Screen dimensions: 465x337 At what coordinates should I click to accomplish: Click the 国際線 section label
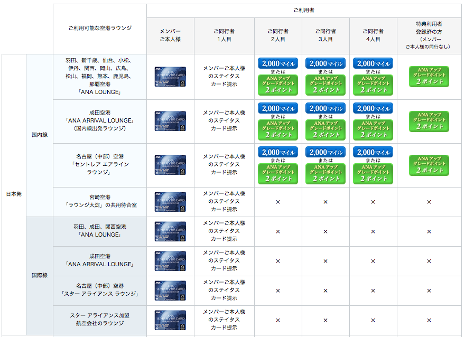[40, 275]
